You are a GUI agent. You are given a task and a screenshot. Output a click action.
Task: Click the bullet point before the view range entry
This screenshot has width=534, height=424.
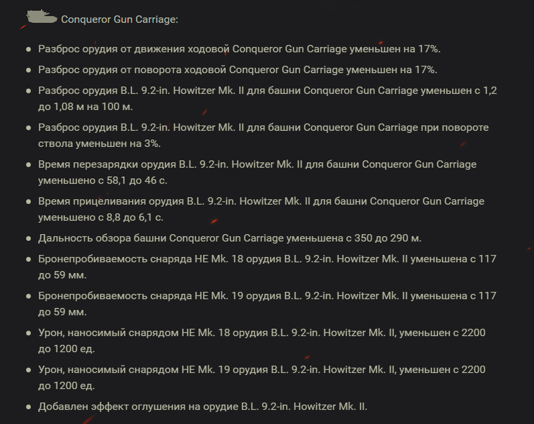pos(29,238)
